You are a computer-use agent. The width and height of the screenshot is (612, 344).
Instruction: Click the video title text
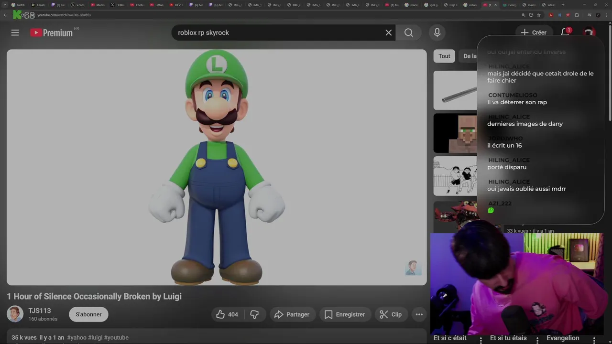pyautogui.click(x=94, y=296)
